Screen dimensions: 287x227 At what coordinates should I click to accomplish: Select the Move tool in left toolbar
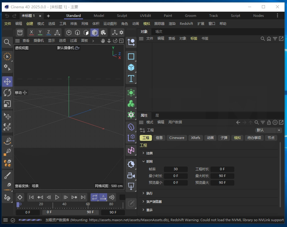click(7, 82)
